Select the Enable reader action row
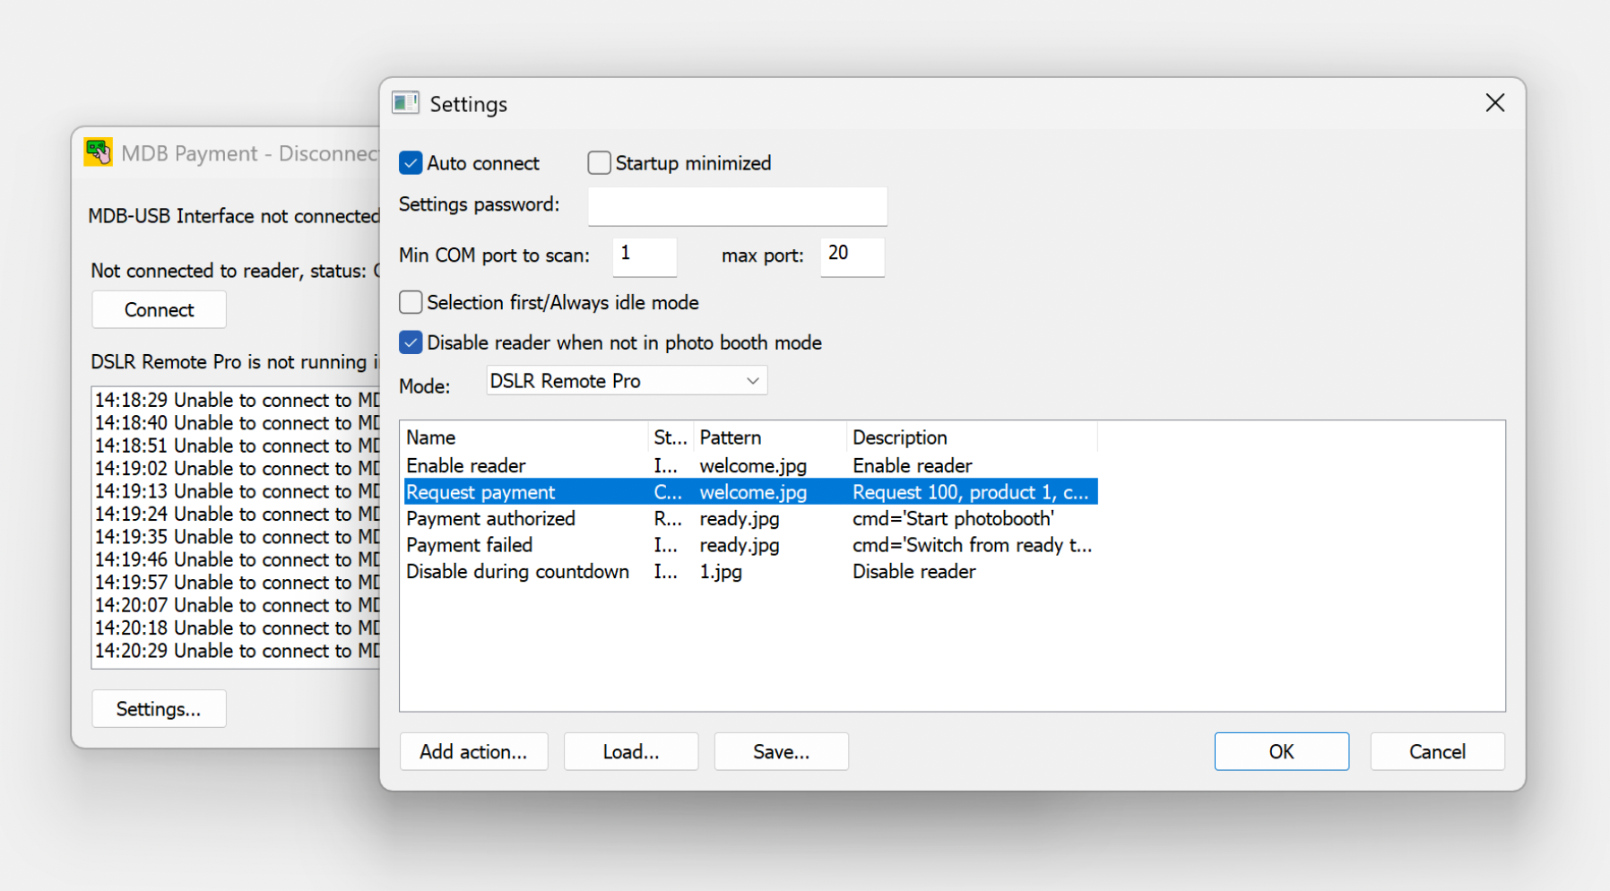Viewport: 1610px width, 891px height. pyautogui.click(x=466, y=466)
